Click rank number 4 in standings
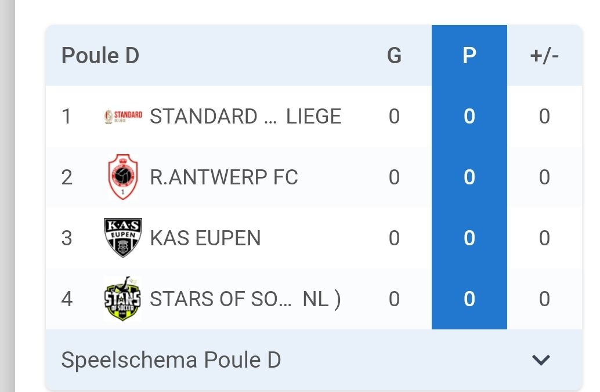 [67, 299]
